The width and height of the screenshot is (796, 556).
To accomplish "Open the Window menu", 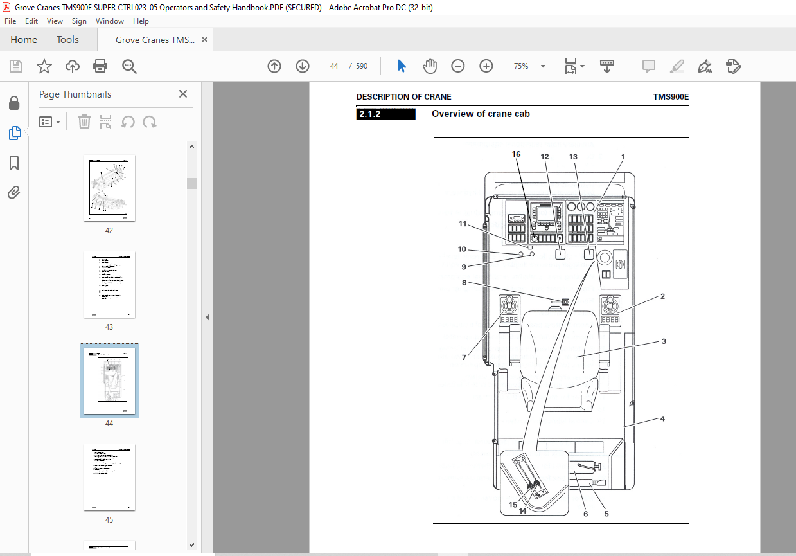I will point(110,21).
